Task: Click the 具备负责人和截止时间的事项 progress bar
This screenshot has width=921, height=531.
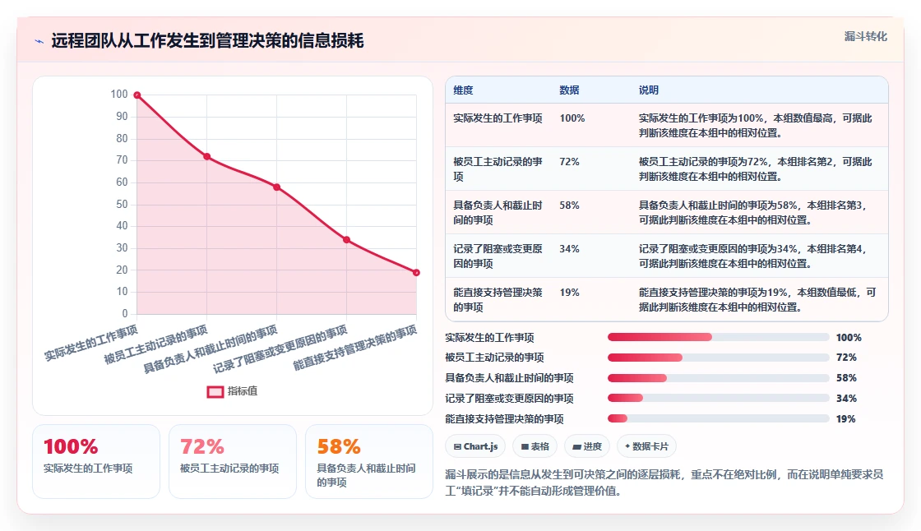Action: [x=719, y=377]
